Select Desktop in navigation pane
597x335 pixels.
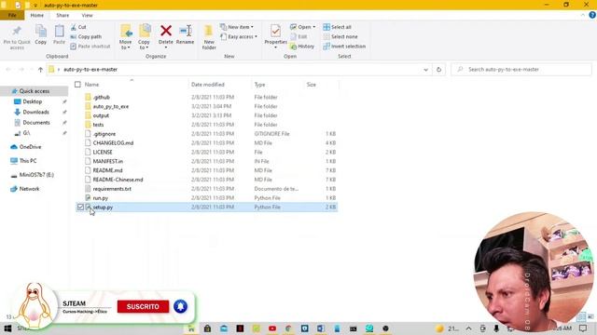point(33,101)
